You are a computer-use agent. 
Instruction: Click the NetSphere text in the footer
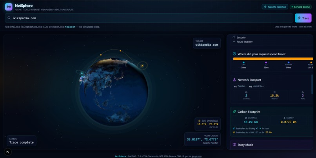(x=120, y=156)
